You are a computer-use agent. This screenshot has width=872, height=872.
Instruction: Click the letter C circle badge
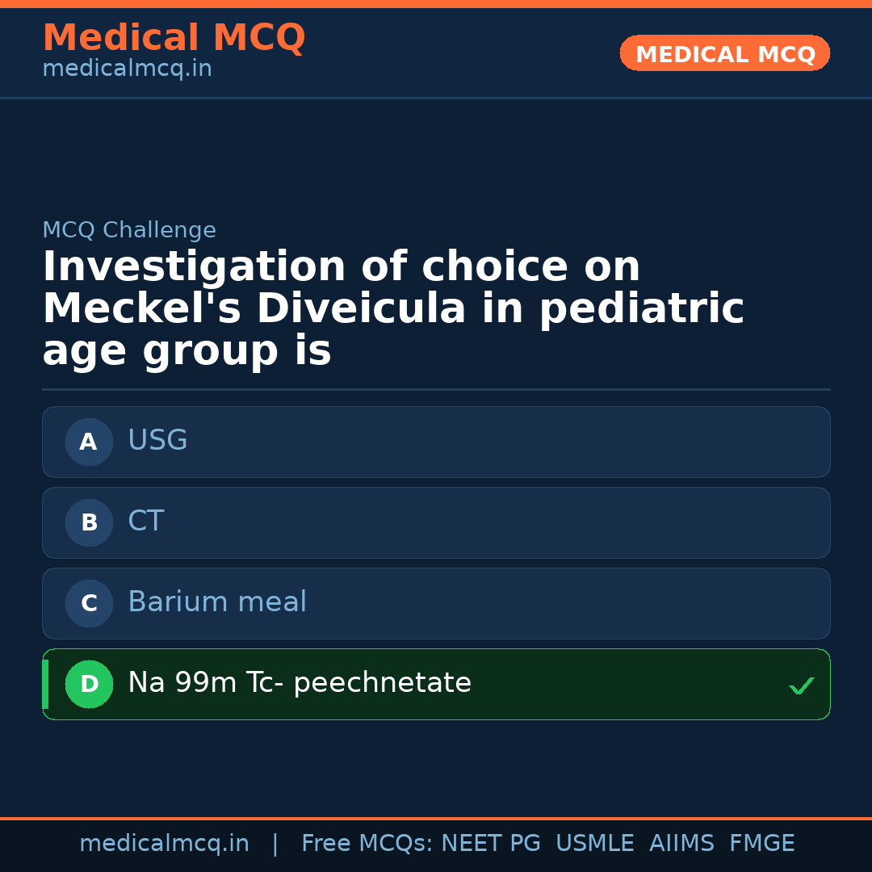pos(89,603)
